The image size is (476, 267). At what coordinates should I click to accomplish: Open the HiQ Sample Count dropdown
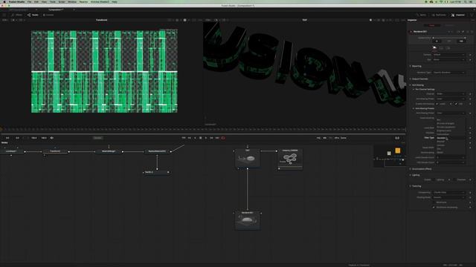(451, 162)
